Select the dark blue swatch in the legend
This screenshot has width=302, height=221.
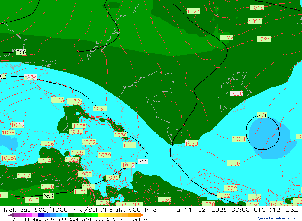pos(41,215)
